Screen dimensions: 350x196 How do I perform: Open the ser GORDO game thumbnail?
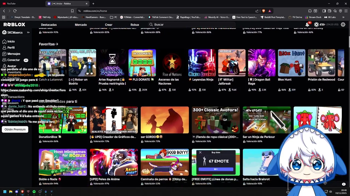tap(165, 120)
